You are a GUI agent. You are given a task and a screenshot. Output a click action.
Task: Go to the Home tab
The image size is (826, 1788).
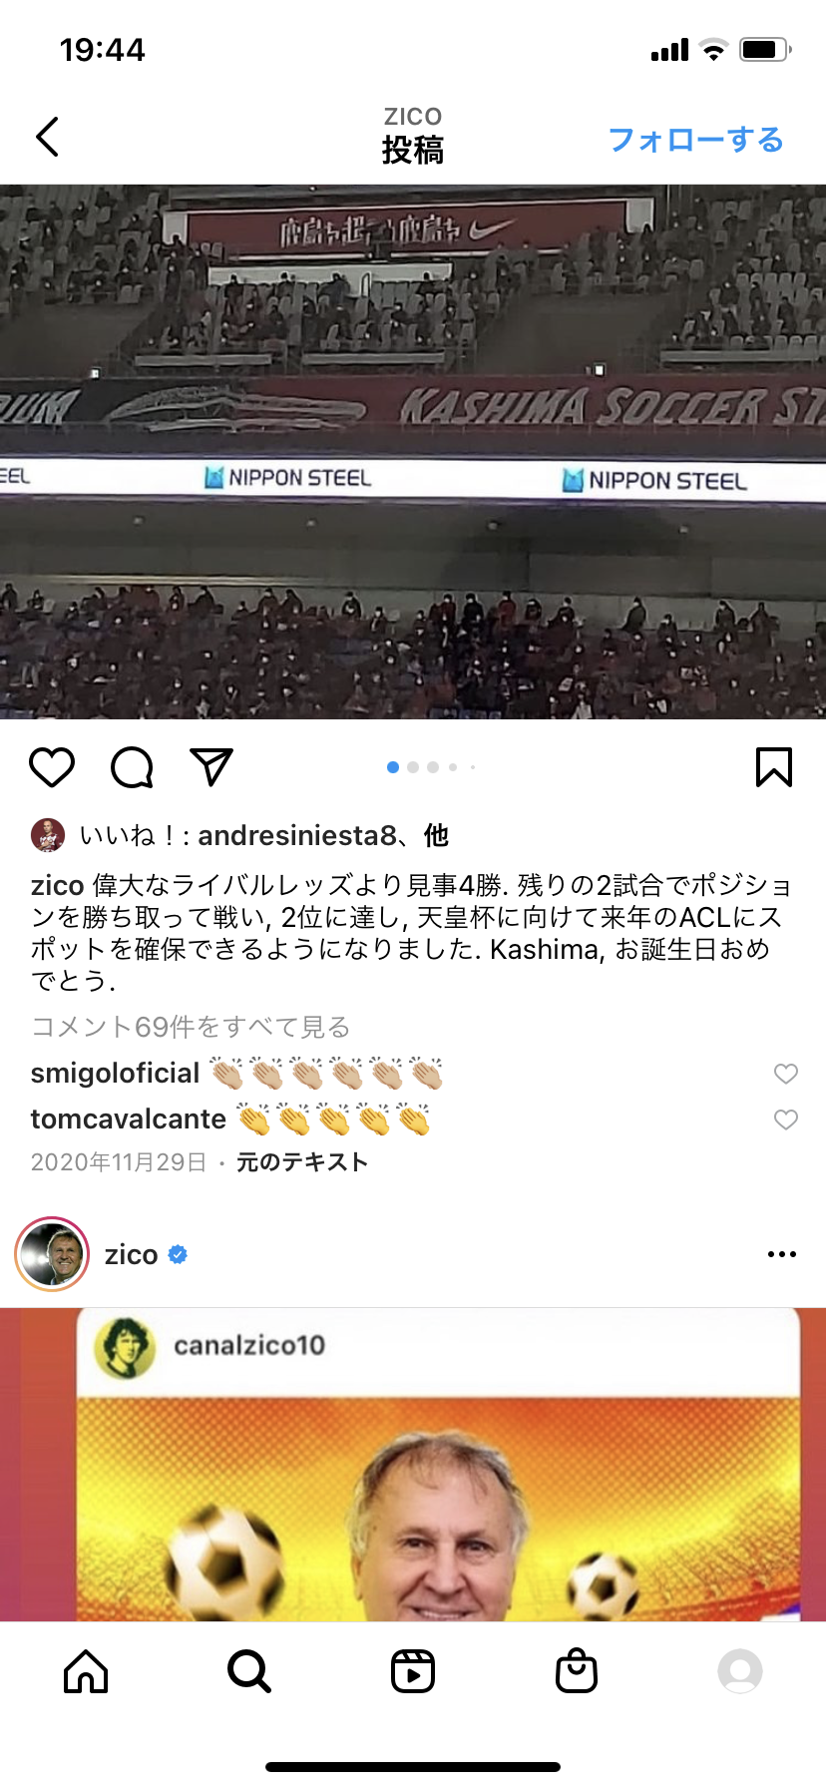tap(86, 1670)
